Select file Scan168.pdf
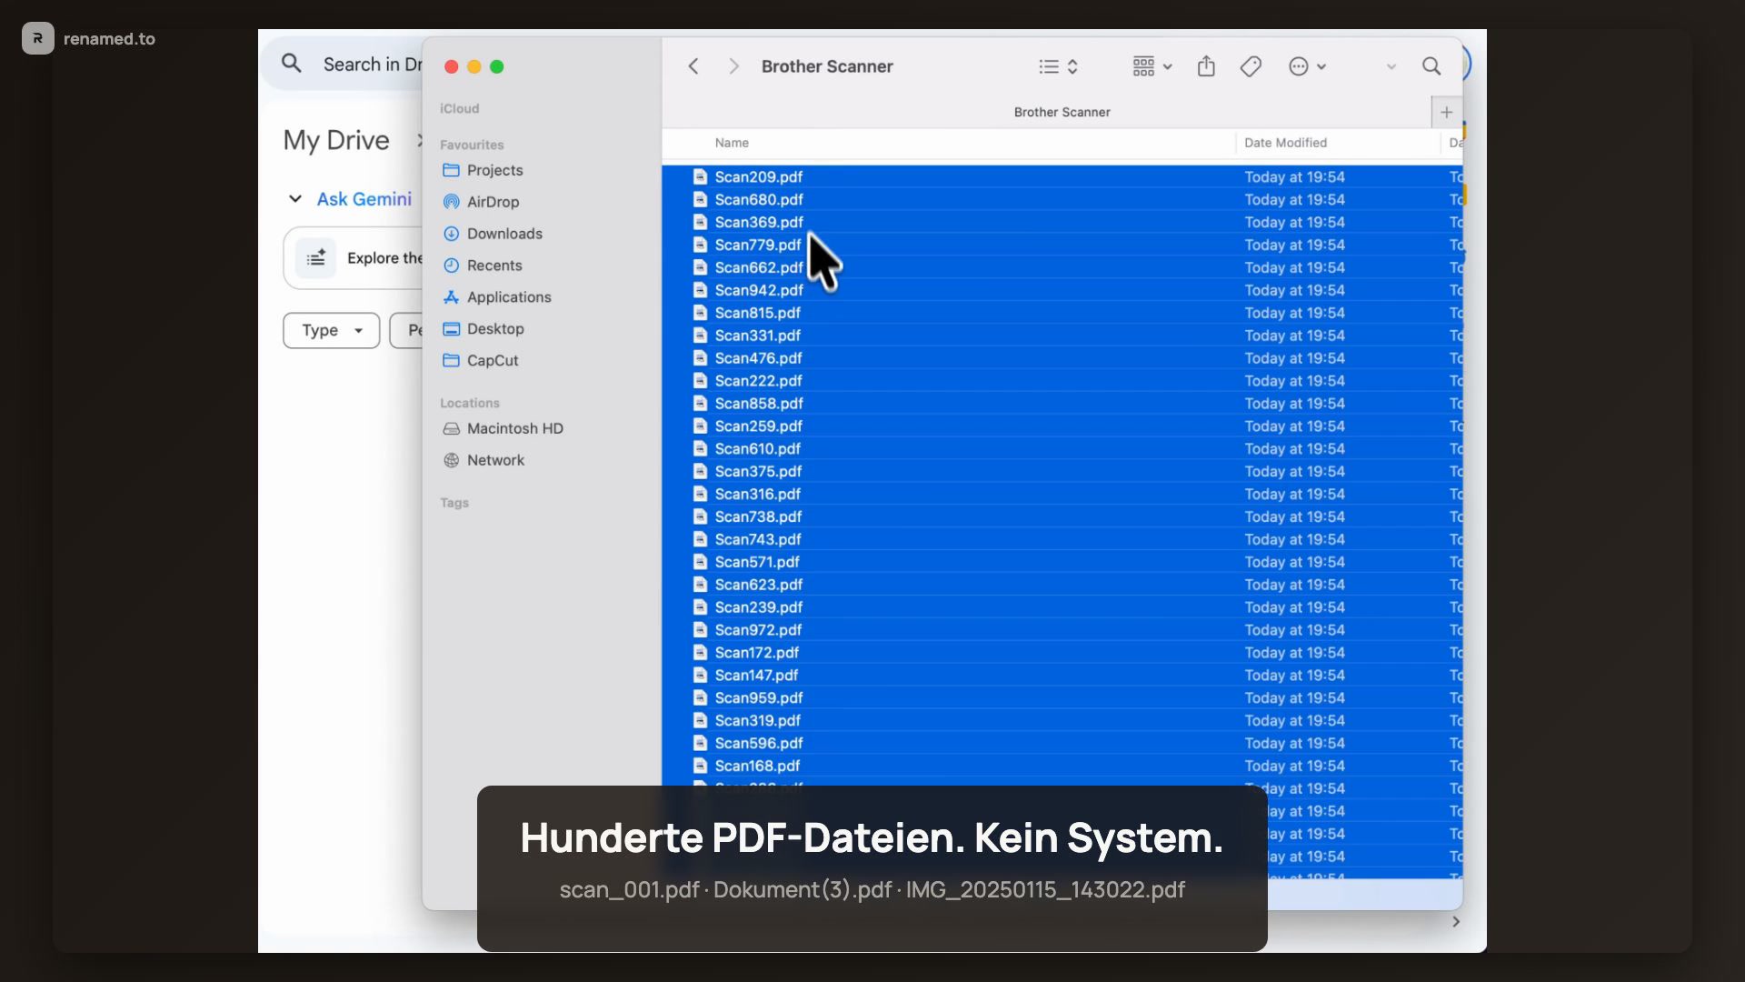1745x982 pixels. (1062, 766)
